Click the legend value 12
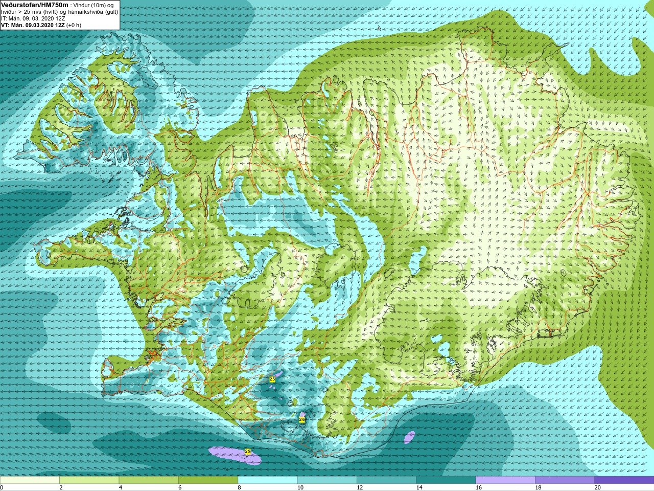The width and height of the screenshot is (654, 491). point(360,487)
